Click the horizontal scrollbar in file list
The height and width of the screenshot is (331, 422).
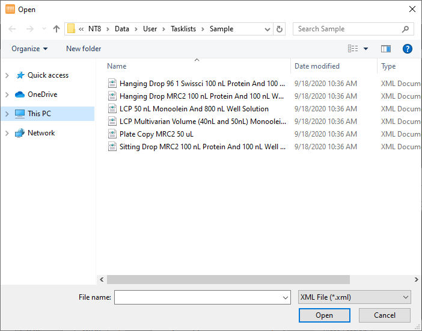pyautogui.click(x=228, y=279)
